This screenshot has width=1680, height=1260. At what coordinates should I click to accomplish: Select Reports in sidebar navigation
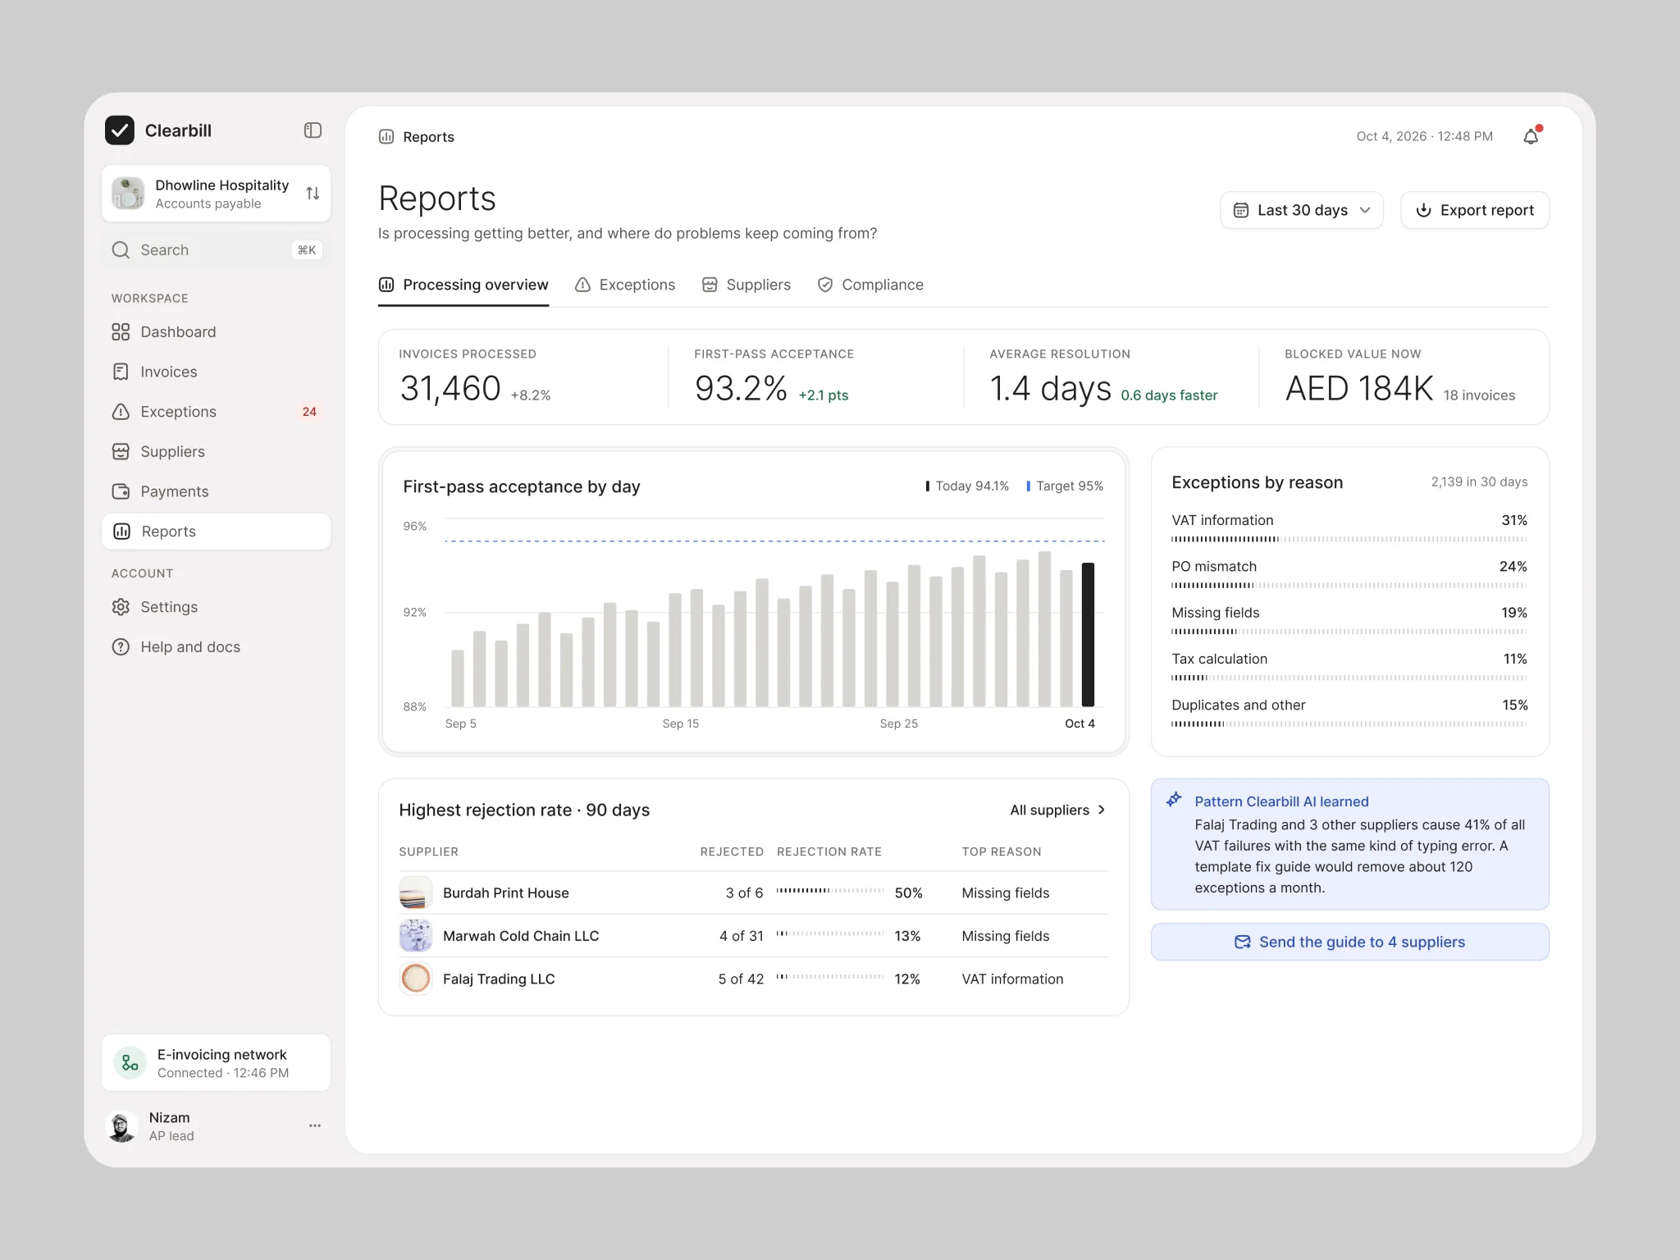click(x=217, y=532)
